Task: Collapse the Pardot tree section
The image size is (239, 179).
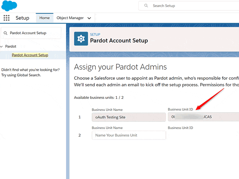Action: (x=1, y=47)
